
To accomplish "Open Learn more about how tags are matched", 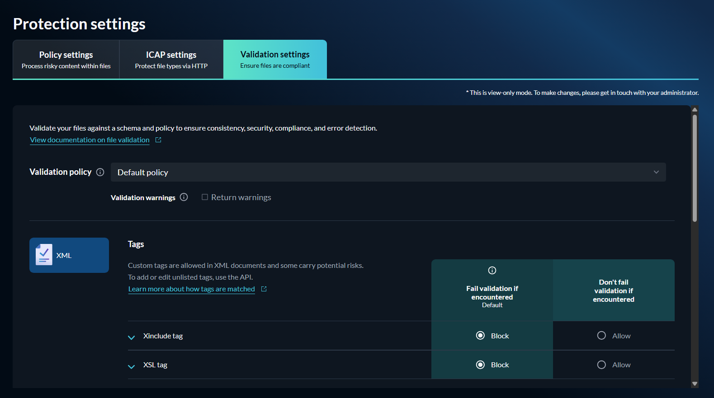I will pos(191,289).
